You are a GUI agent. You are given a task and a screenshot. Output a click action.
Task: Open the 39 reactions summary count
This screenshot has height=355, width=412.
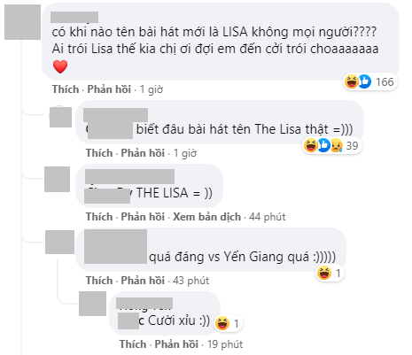click(x=352, y=145)
